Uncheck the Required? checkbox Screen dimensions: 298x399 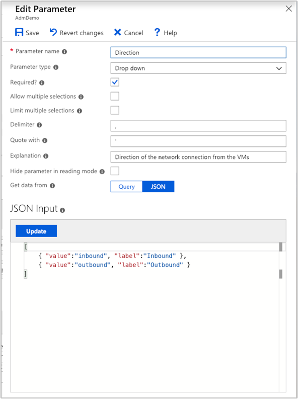[115, 82]
